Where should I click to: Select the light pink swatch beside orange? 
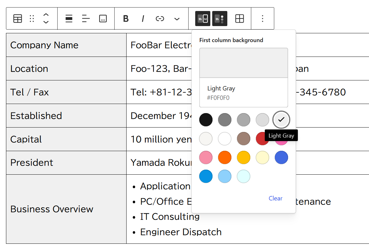[206, 157]
